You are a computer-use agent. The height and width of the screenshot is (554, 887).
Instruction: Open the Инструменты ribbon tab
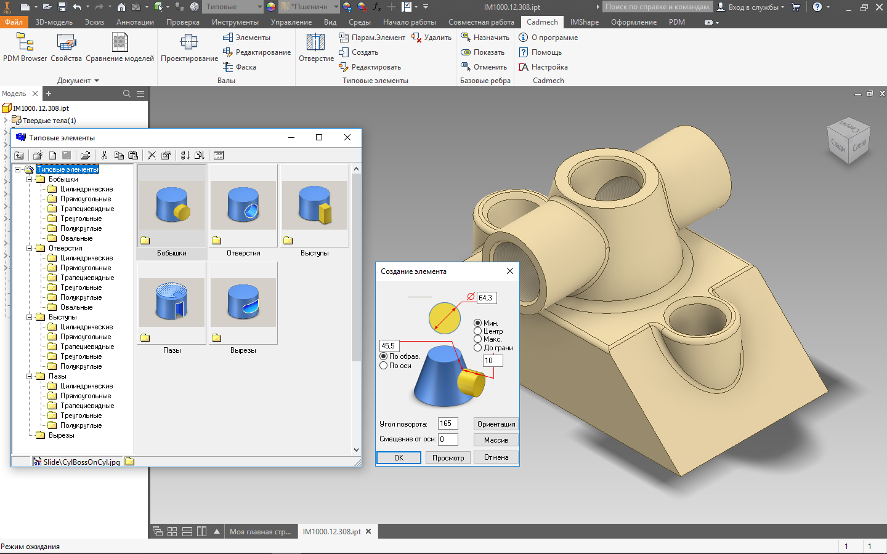tap(235, 22)
